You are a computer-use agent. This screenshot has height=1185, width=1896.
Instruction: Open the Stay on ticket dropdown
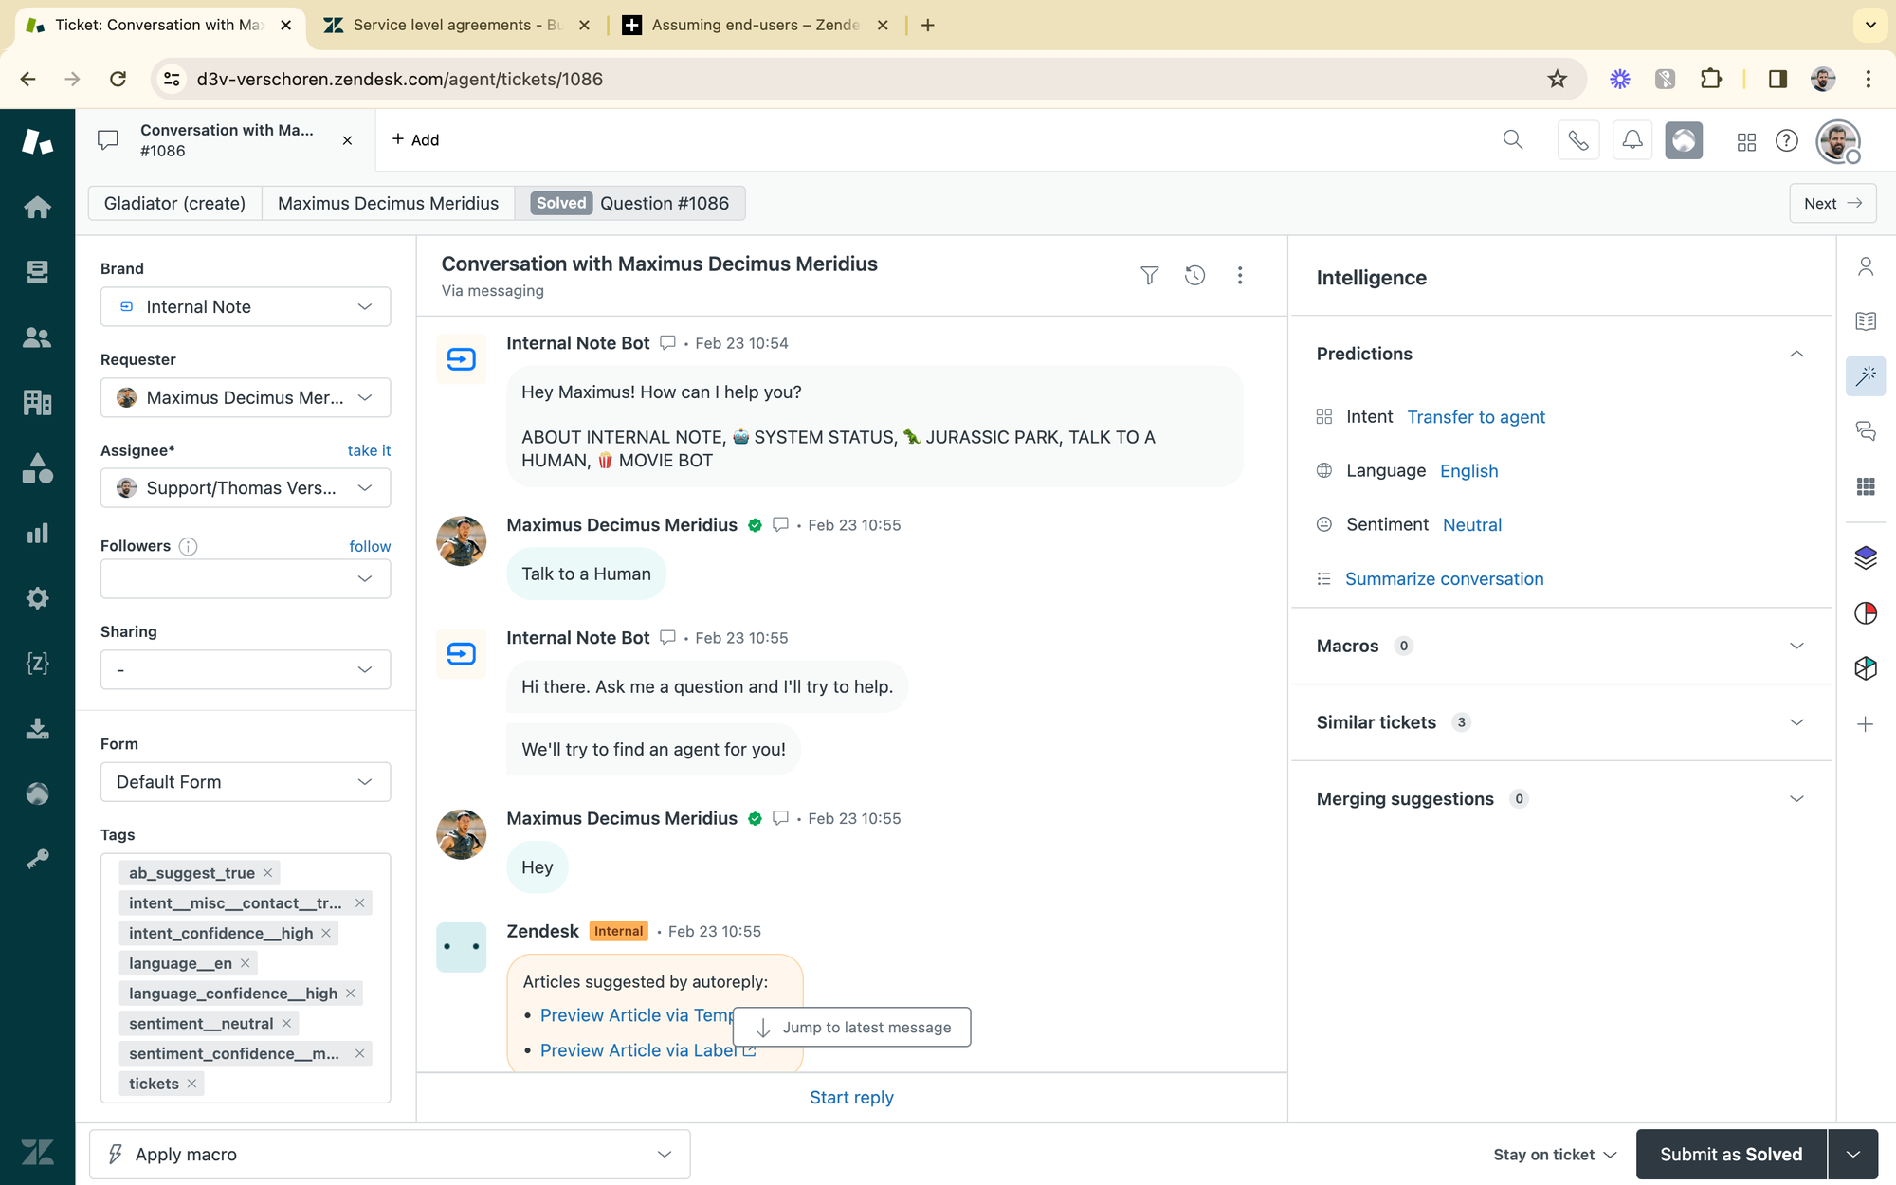1555,1154
